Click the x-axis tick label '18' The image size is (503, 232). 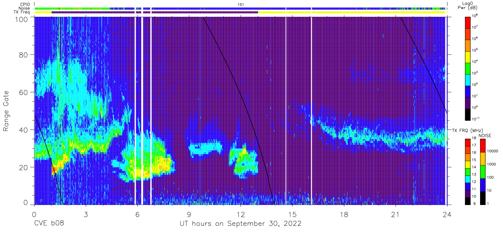pyautogui.click(x=344, y=214)
